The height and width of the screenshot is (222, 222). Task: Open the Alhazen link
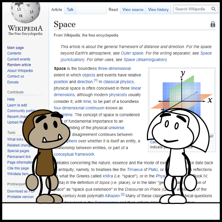coord(112,196)
